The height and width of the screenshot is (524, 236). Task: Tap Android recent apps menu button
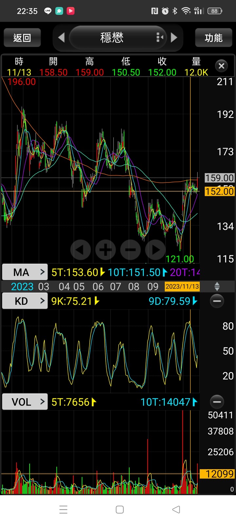tap(63, 510)
